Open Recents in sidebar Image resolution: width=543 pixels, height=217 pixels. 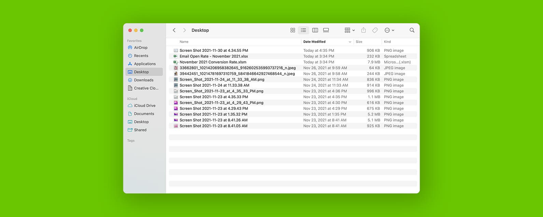click(x=144, y=56)
